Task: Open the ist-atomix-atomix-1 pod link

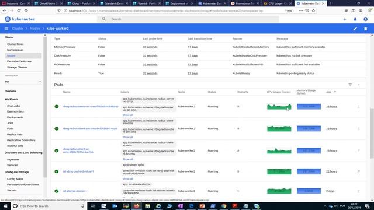Action: tap(75, 191)
